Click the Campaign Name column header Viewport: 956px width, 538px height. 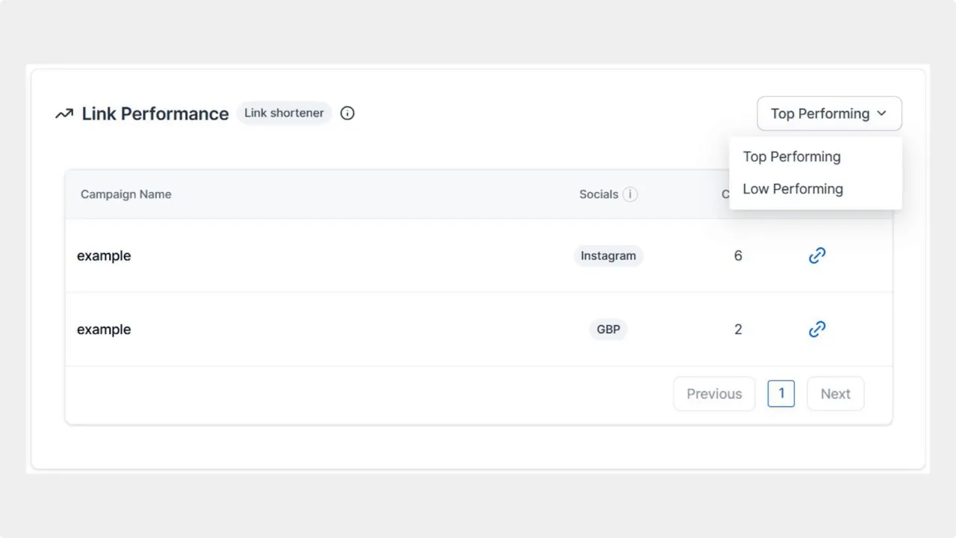pyautogui.click(x=125, y=194)
